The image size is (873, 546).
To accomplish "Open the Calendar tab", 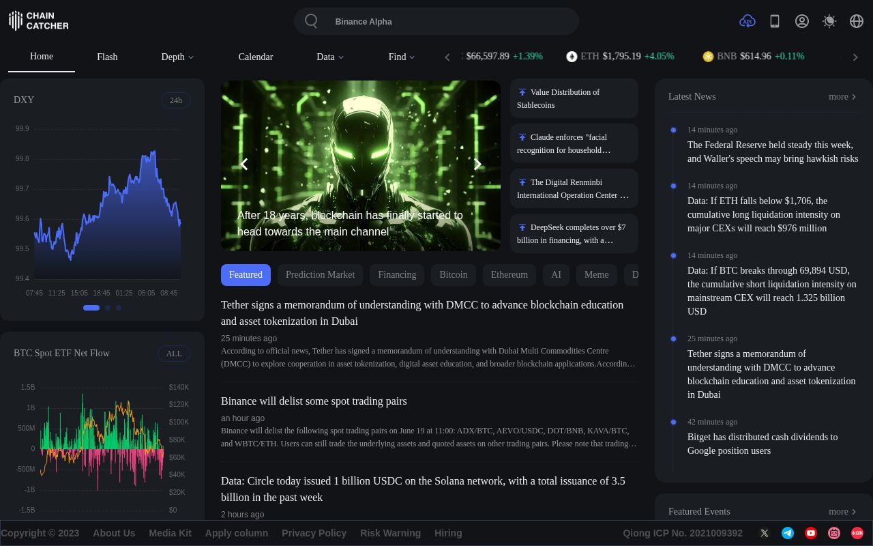I will point(256,57).
